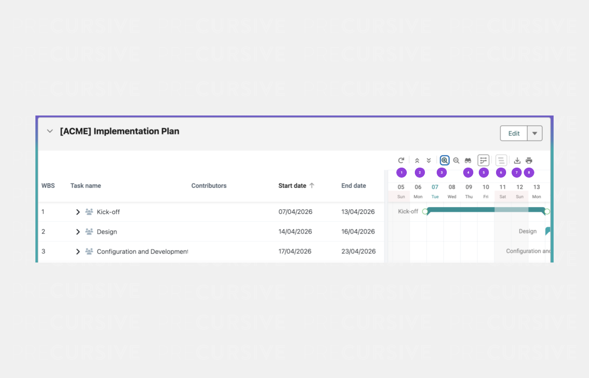Viewport: 589px width, 378px height.
Task: Click the binoculars zoom-to-fit icon
Action: (x=468, y=160)
